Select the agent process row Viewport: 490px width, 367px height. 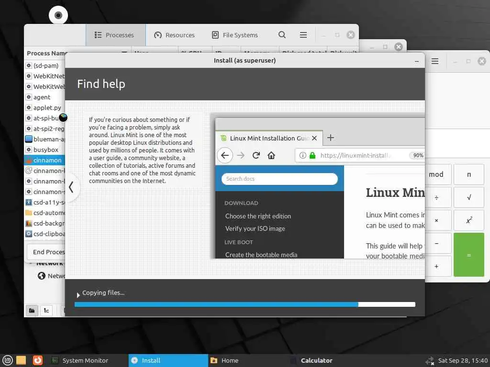(x=45, y=97)
